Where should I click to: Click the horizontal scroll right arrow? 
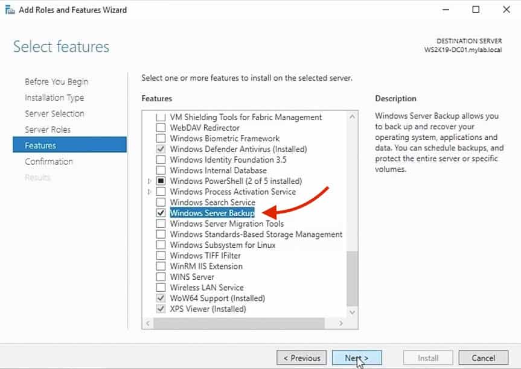(340, 323)
